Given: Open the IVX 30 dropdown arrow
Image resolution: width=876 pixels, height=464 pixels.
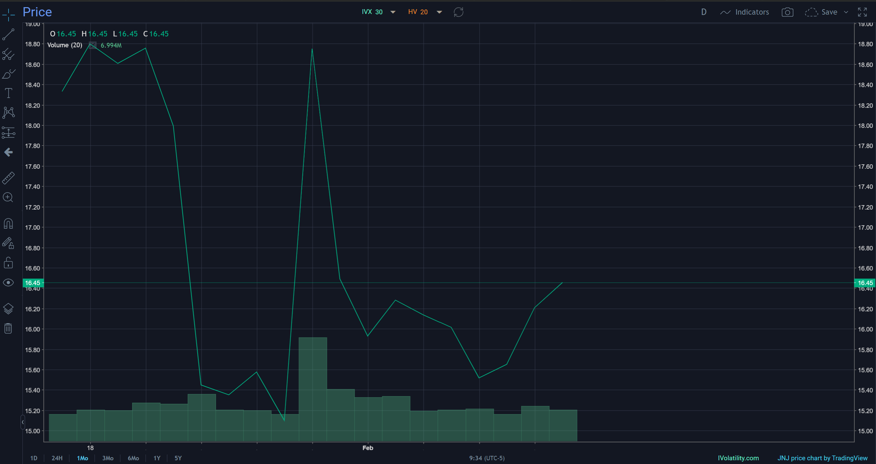Looking at the screenshot, I should (x=393, y=12).
